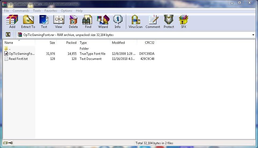The image size is (258, 148).
Task: Open the Commands menu
Action: pyautogui.click(x=21, y=11)
